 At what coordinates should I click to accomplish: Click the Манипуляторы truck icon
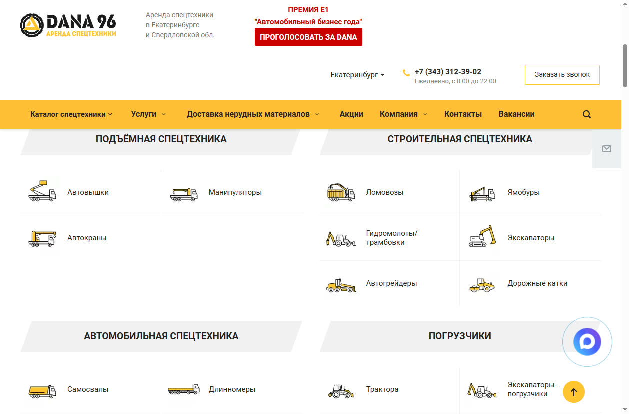tap(184, 194)
